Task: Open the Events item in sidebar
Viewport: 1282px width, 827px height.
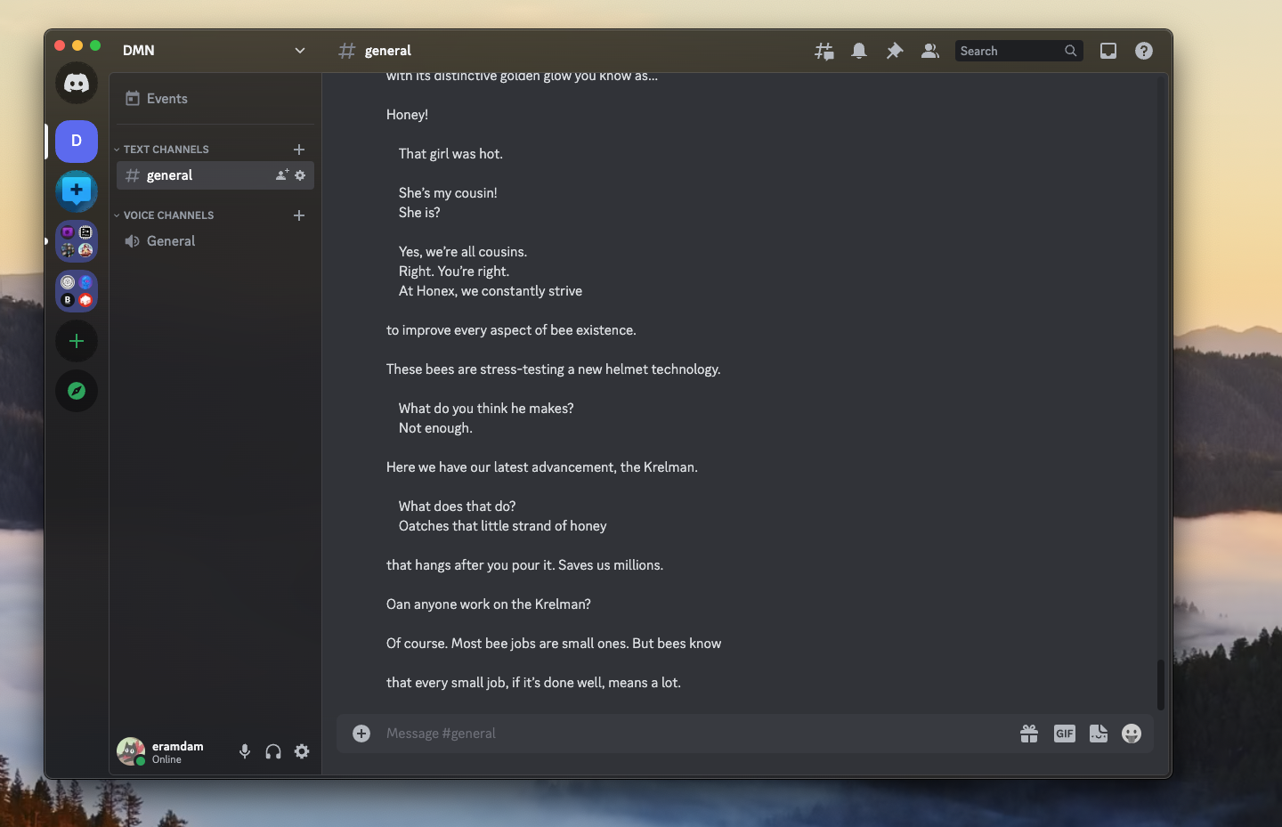Action: (x=215, y=99)
